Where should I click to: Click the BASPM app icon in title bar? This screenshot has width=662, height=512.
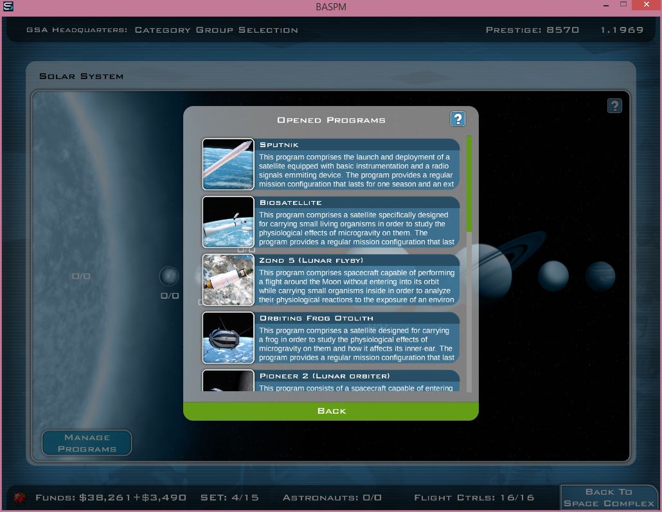(8, 6)
